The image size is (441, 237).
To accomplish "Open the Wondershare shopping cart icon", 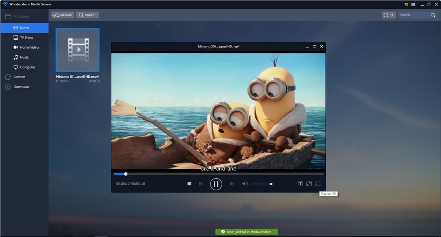I will pos(406,4).
